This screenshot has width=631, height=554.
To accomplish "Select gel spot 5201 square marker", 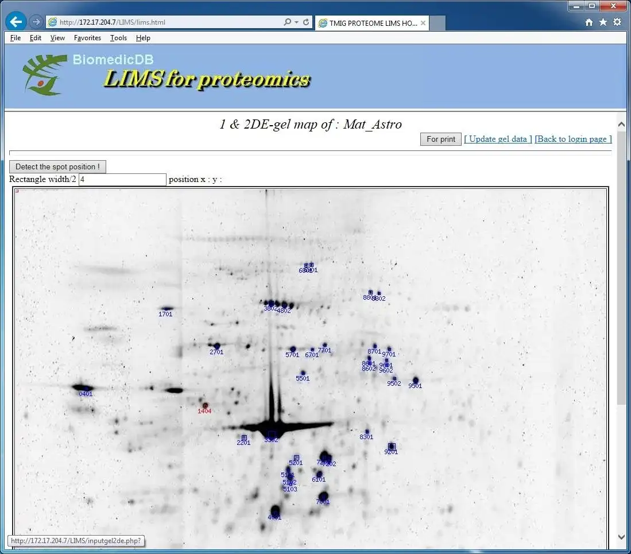I will (x=296, y=458).
